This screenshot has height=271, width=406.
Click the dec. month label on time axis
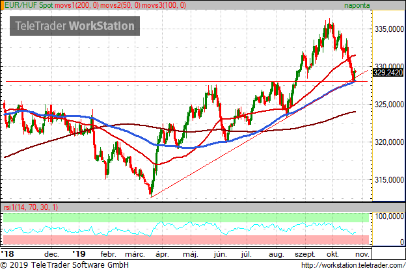click(x=51, y=254)
